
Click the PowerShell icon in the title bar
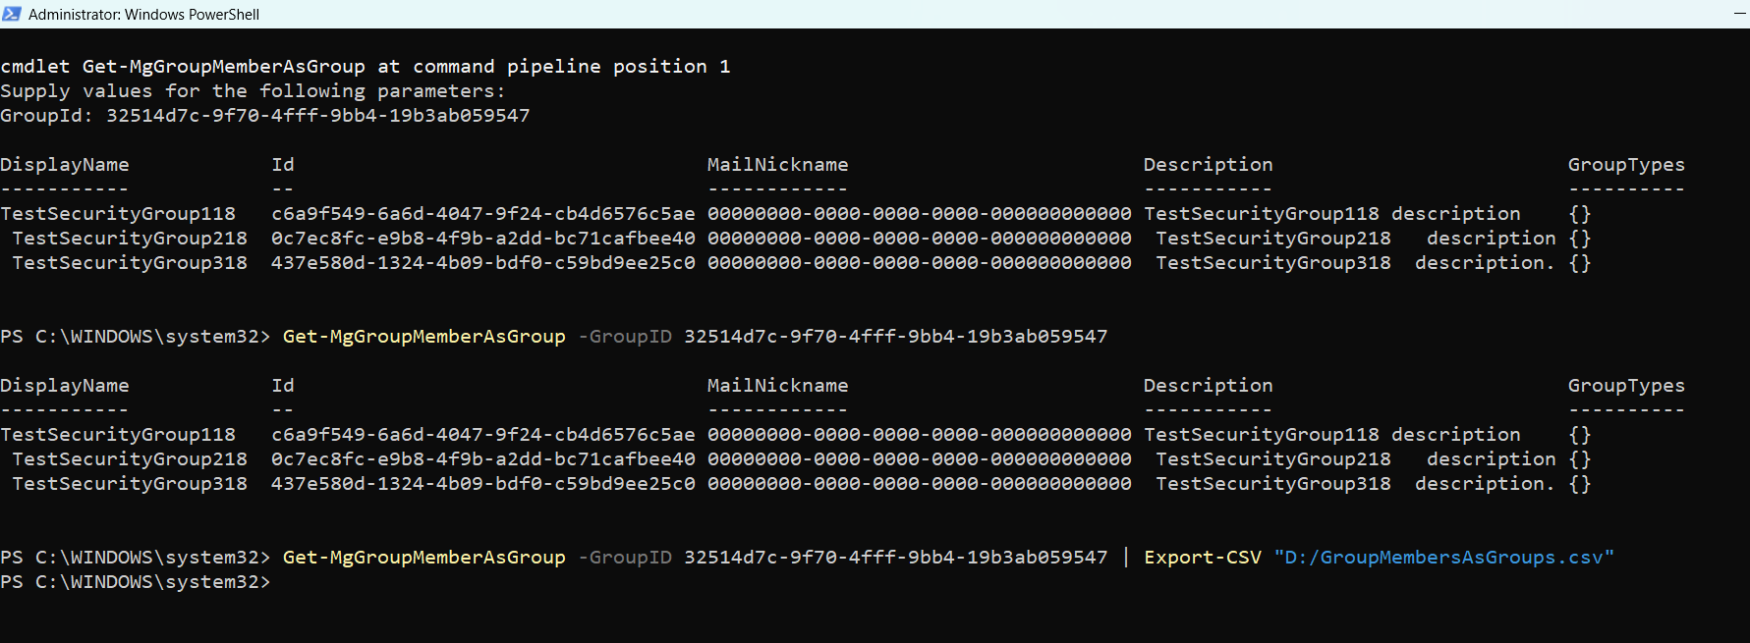click(x=12, y=14)
